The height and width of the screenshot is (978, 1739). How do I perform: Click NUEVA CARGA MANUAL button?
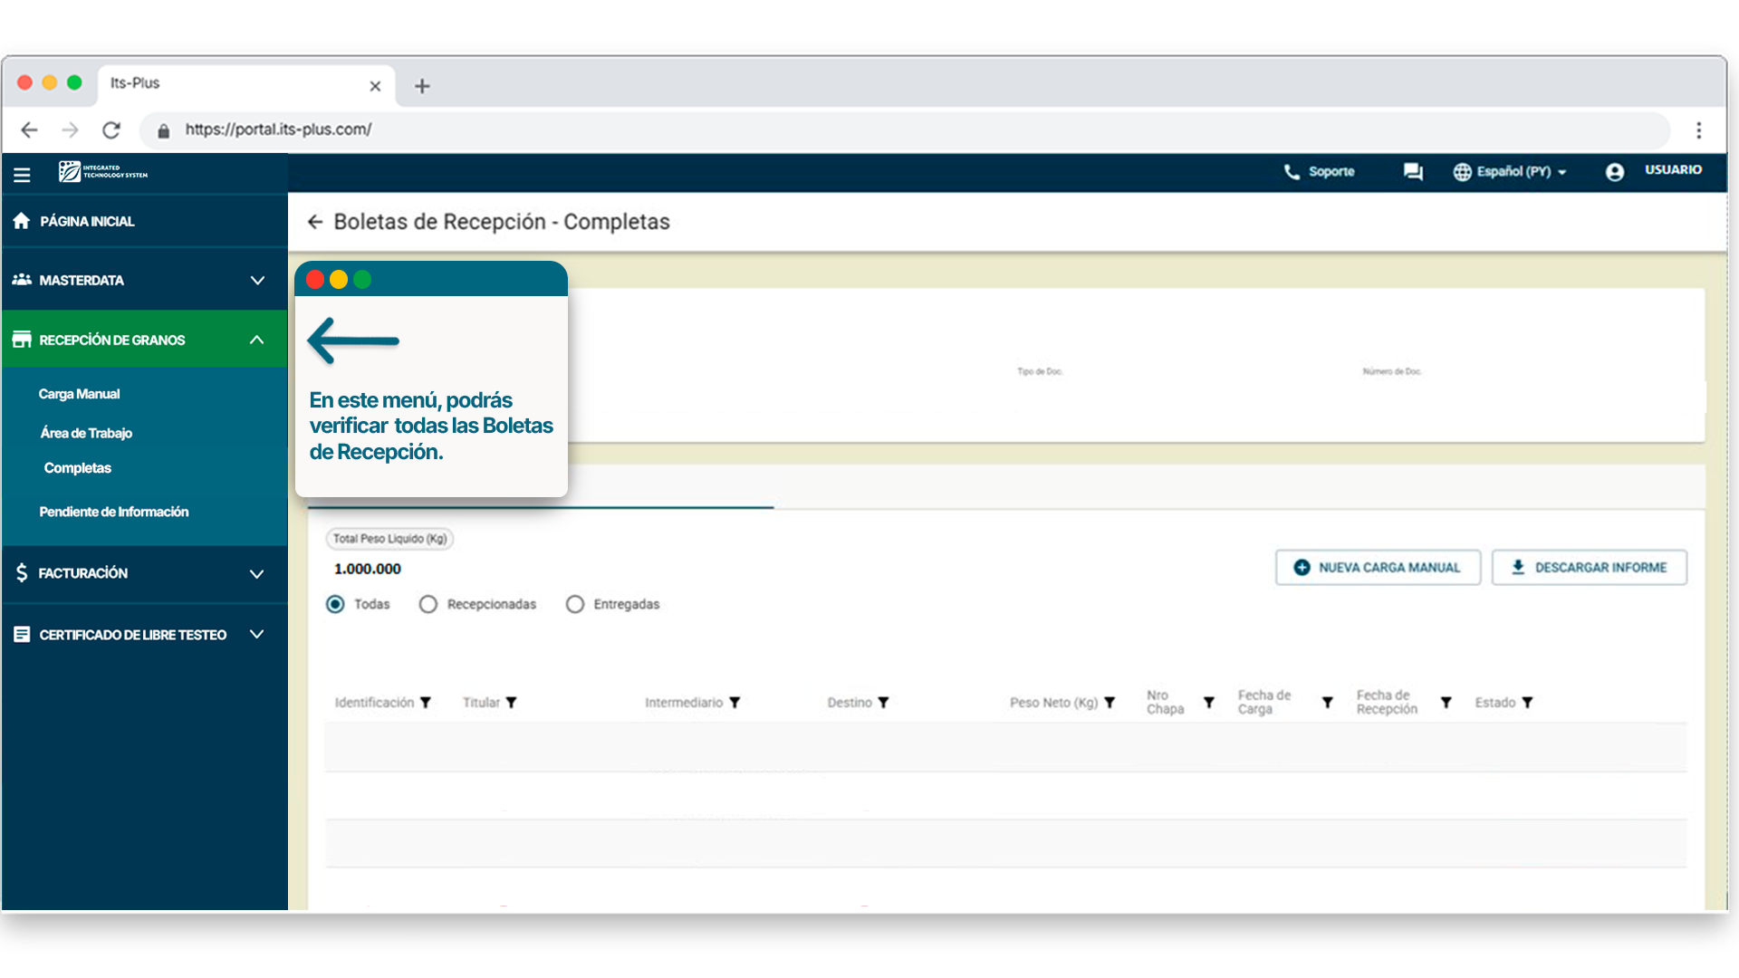(1378, 568)
